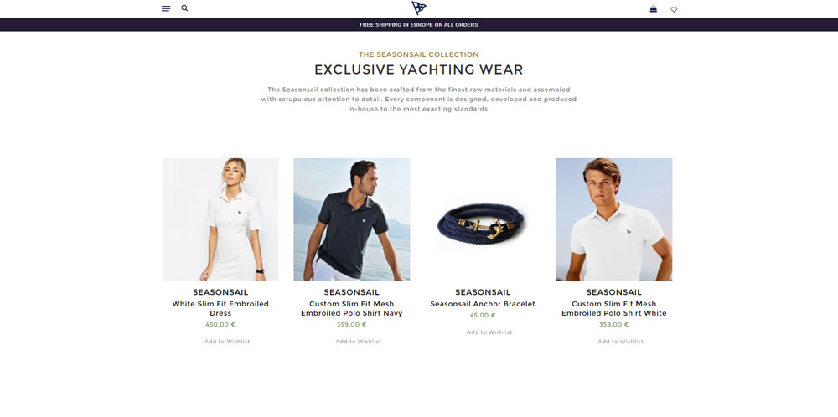This screenshot has width=838, height=417.
Task: Click The Seasonsail Collection gold heading
Action: (x=419, y=54)
